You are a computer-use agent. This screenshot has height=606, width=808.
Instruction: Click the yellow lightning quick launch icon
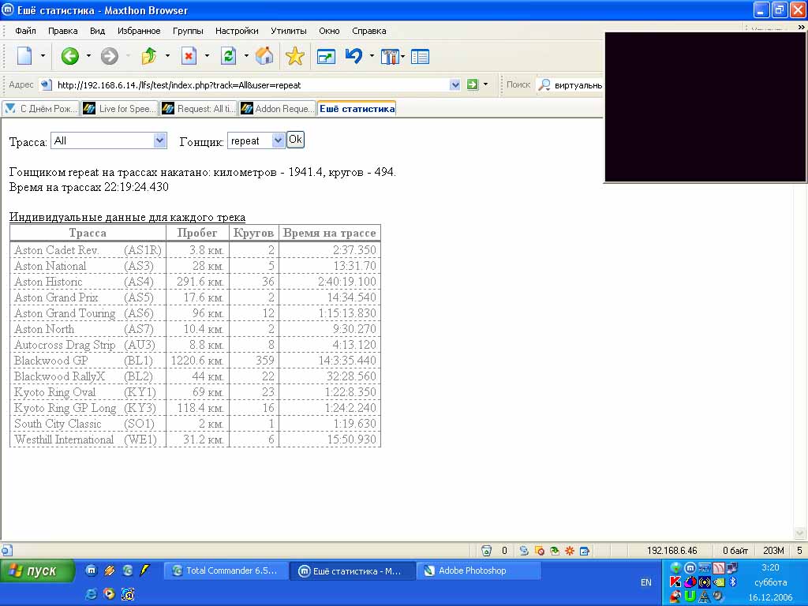(144, 570)
